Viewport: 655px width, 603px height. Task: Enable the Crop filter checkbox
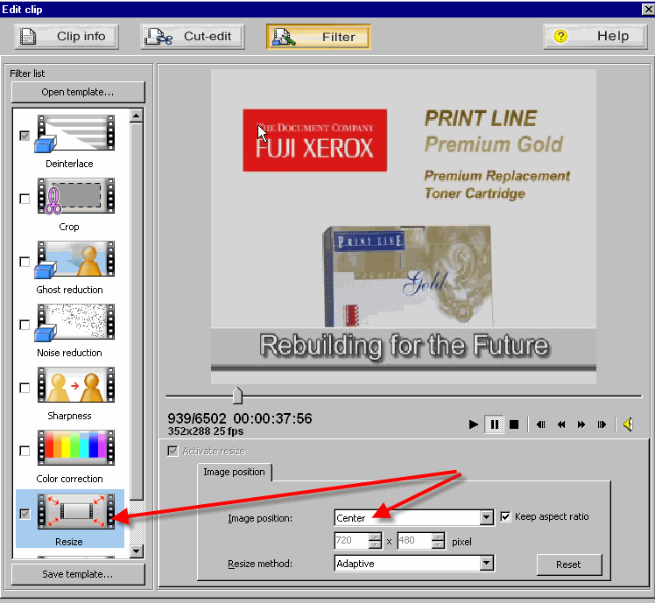tap(25, 199)
